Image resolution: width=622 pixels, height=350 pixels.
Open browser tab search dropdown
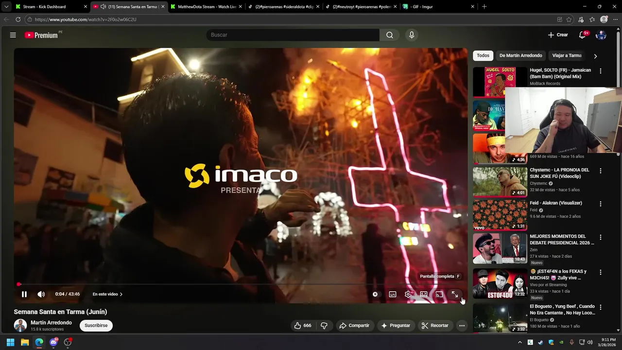(6, 7)
